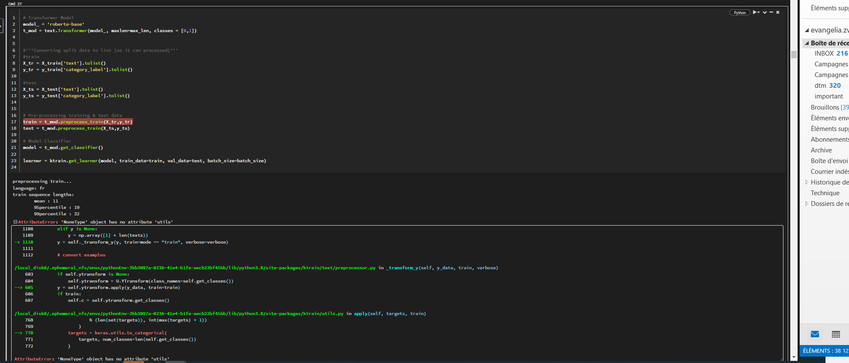Run the cell with the play icon

755,12
